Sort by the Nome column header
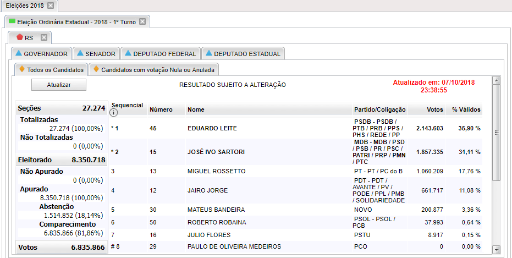Viewport: 512px width, 258px height. point(196,109)
